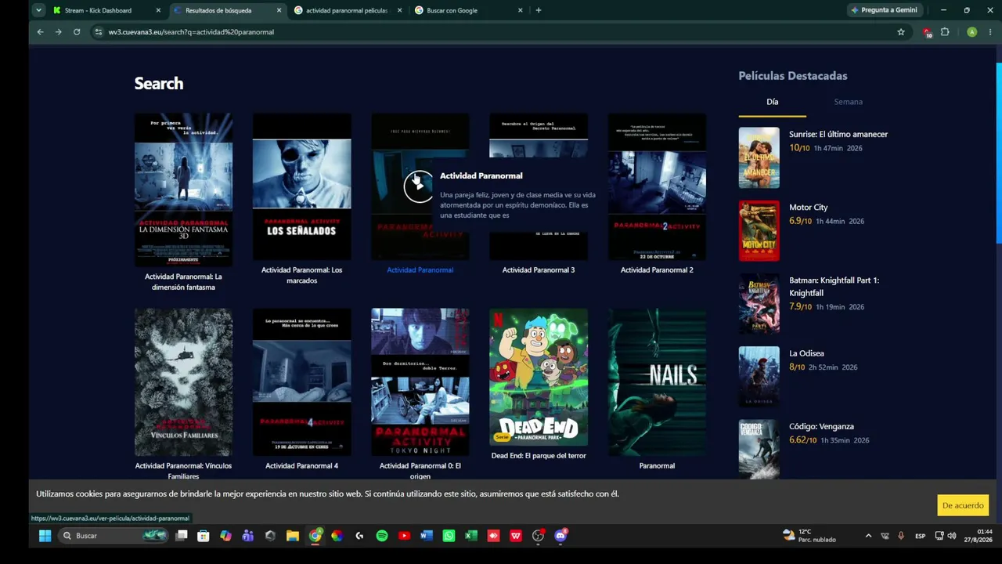Open Sunrise: El último amanecer in sidebar
1002x564 pixels.
tap(838, 135)
